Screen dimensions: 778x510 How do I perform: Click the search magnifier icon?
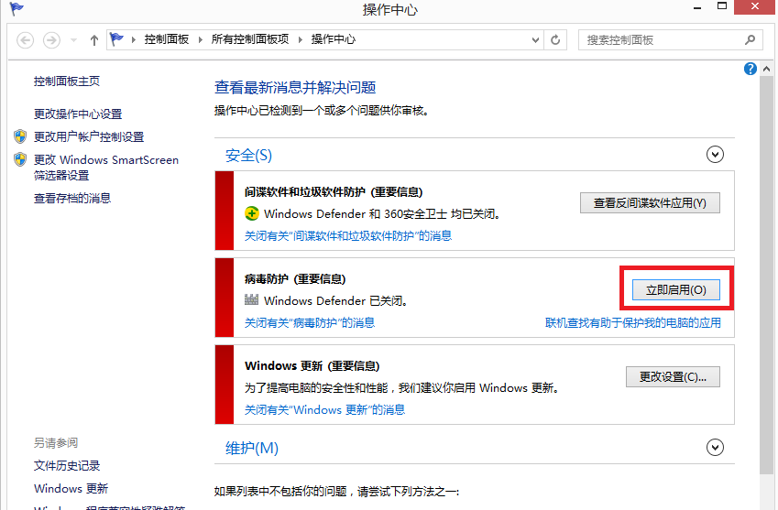click(x=751, y=39)
